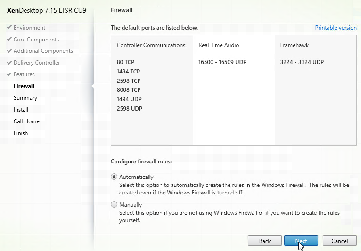Click the Real Time Audio column header

point(219,45)
